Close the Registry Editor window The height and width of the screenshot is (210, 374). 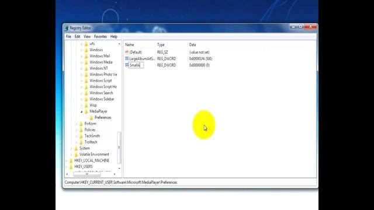pyautogui.click(x=310, y=26)
